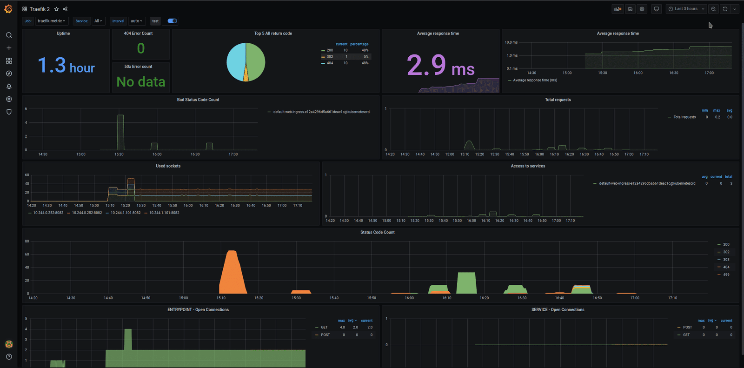The height and width of the screenshot is (368, 744).
Task: Open the Last 3 hours time picker
Action: tap(686, 9)
